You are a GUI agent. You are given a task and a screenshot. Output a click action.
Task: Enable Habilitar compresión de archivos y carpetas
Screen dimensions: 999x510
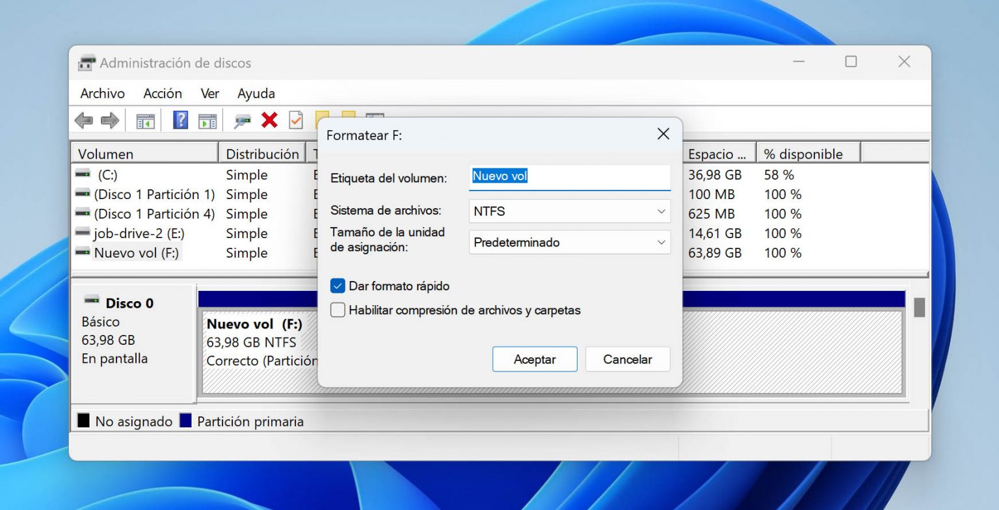click(338, 310)
